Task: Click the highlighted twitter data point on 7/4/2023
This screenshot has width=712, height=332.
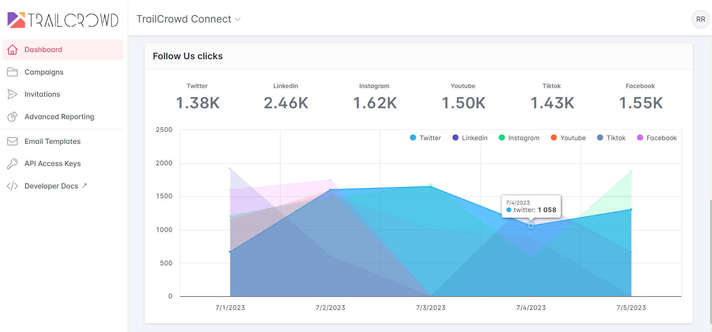Action: tap(531, 226)
